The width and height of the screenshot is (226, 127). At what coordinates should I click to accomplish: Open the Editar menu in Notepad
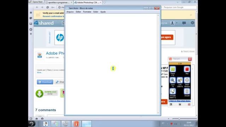(78, 12)
